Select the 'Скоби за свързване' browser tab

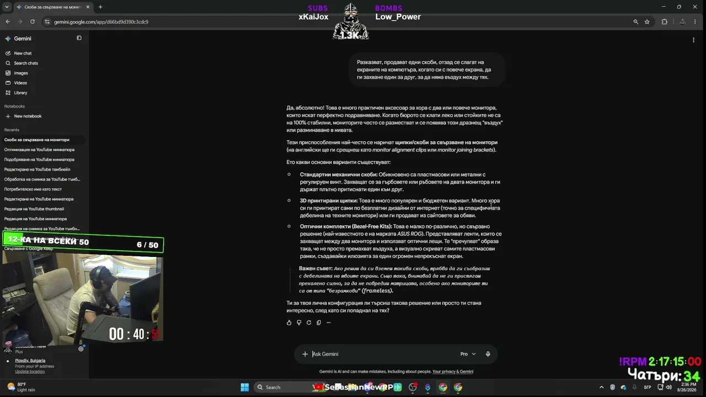[53, 7]
